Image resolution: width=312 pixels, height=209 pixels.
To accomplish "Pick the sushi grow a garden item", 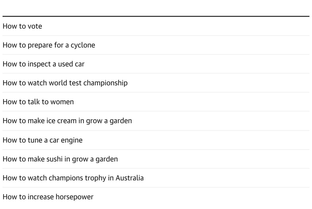I will click(x=60, y=159).
